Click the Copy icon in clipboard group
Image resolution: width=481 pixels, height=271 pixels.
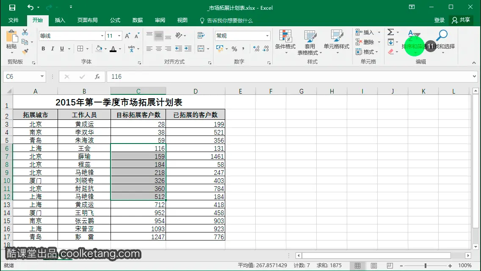(x=25, y=42)
